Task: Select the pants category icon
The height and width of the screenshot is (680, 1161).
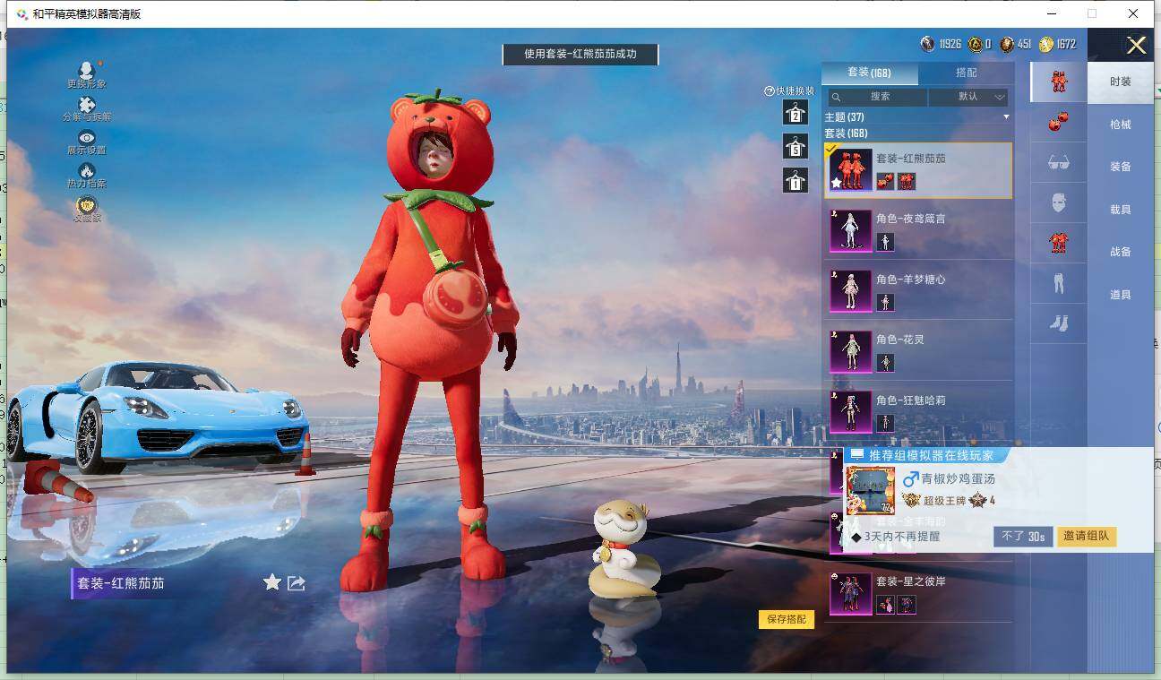Action: 1059,282
